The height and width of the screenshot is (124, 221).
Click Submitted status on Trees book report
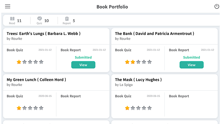click(83, 57)
